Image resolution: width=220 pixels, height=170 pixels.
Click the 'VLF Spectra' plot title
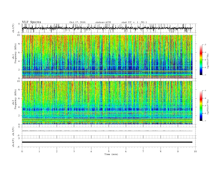tap(31, 22)
